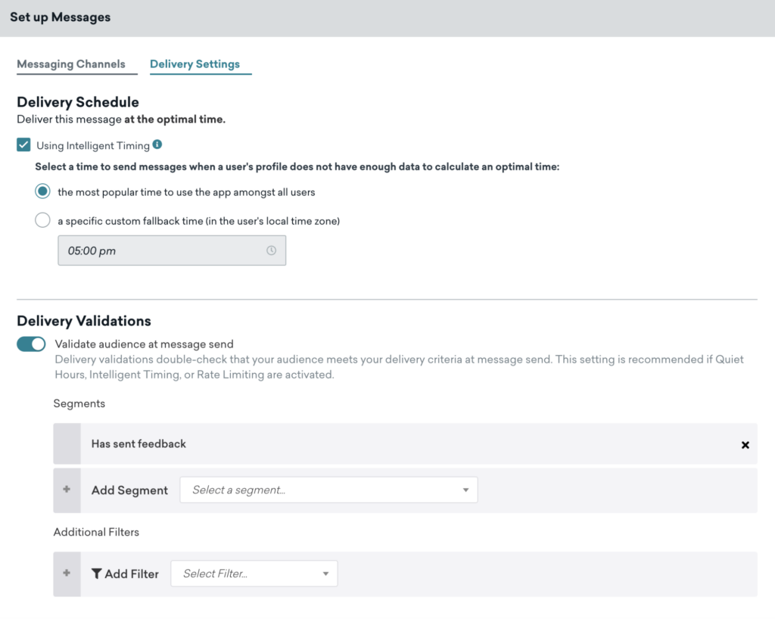This screenshot has height=619, width=775.
Task: Click the Segments label
Action: 79,403
